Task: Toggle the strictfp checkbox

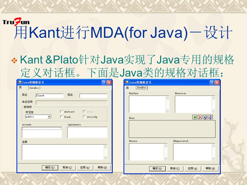Action: coord(84,117)
